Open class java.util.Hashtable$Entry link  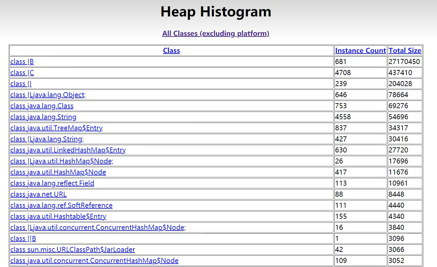click(x=58, y=216)
